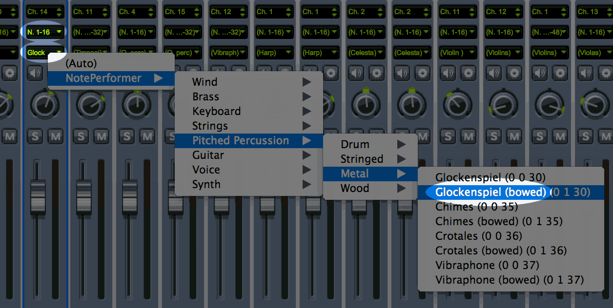Open the Synth submenu
The image size is (613, 308).
point(249,184)
